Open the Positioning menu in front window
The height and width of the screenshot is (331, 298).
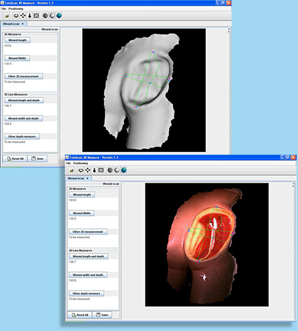[x=80, y=163]
